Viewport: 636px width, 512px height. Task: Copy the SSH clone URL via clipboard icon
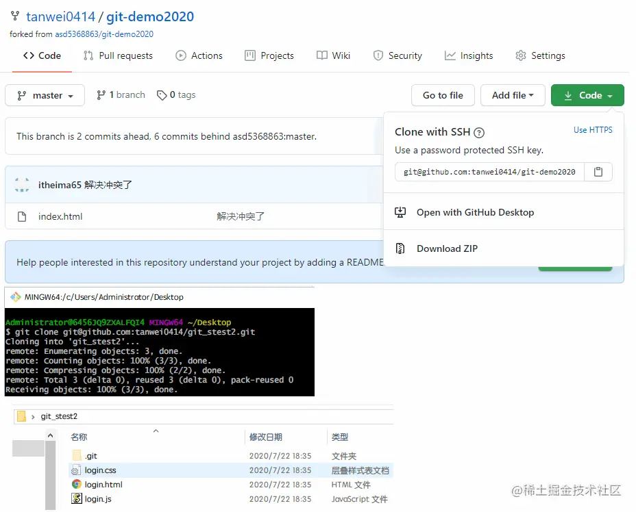pyautogui.click(x=598, y=172)
